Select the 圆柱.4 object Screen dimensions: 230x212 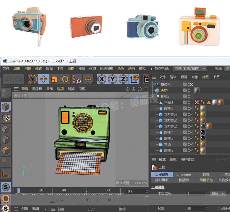click(169, 132)
